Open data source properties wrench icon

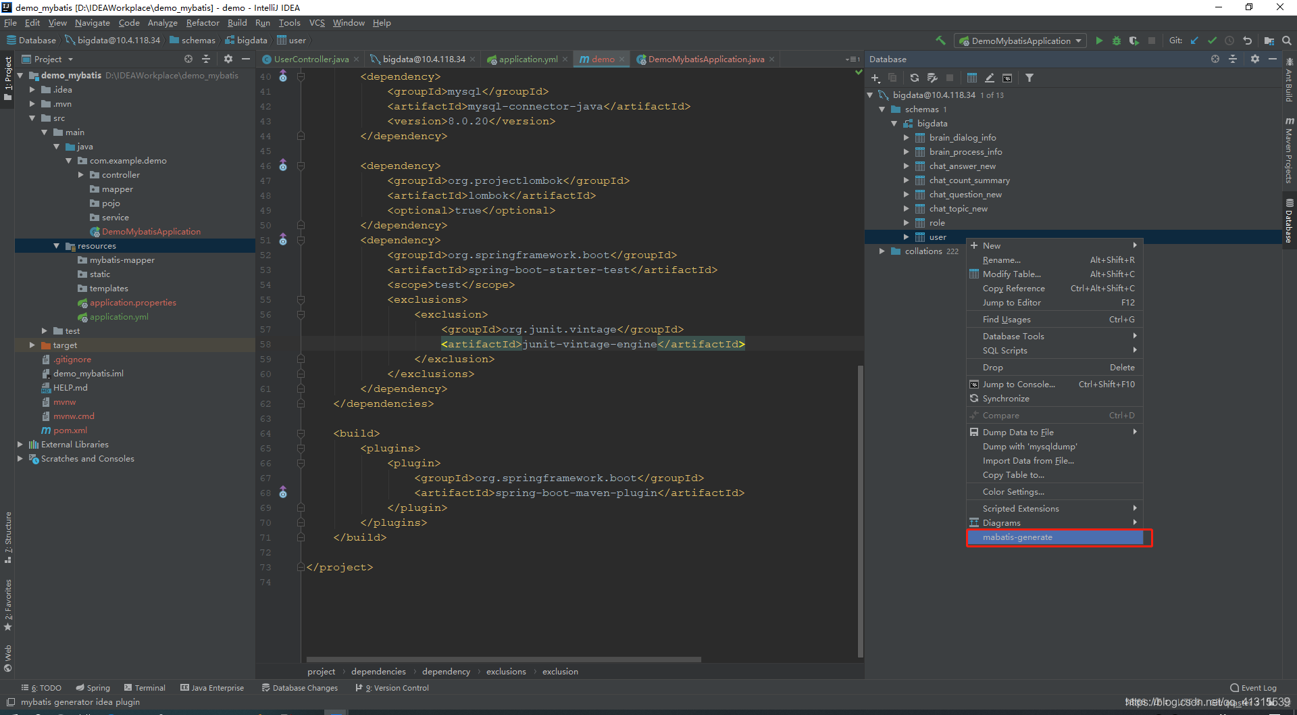[x=932, y=78]
